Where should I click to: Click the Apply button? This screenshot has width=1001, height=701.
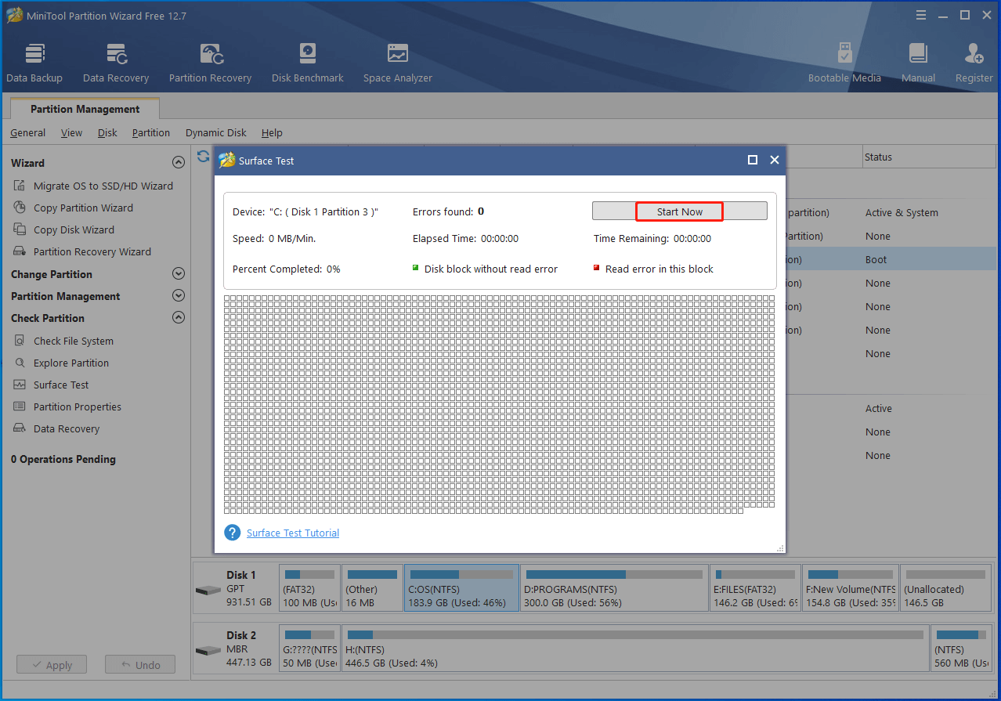coord(51,665)
